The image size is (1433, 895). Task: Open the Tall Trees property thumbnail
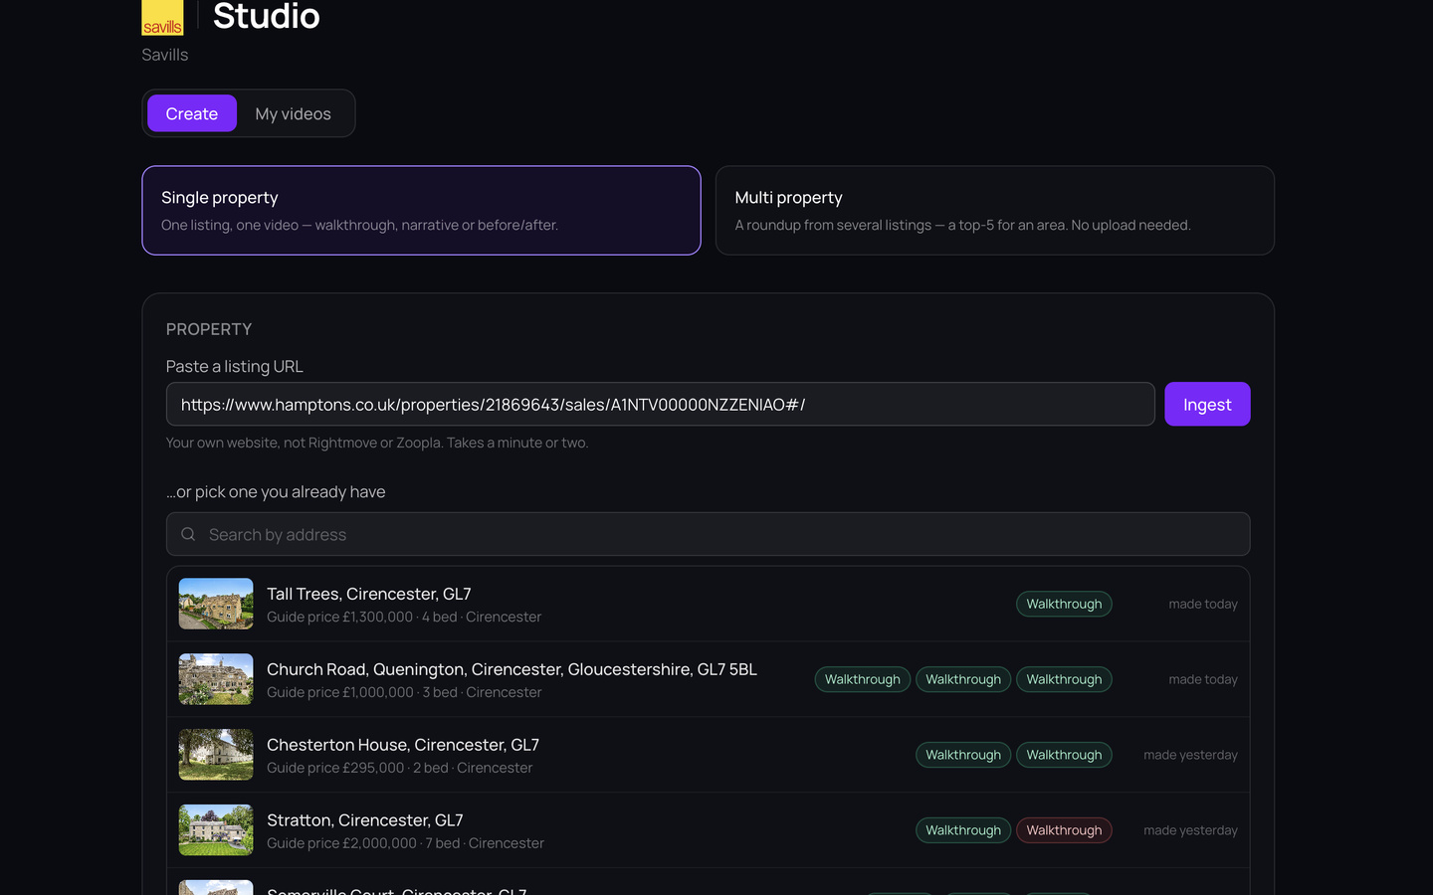(x=216, y=604)
